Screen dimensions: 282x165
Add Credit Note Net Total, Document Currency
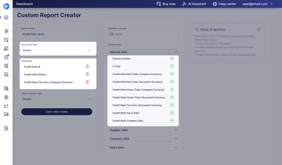[x=172, y=82]
